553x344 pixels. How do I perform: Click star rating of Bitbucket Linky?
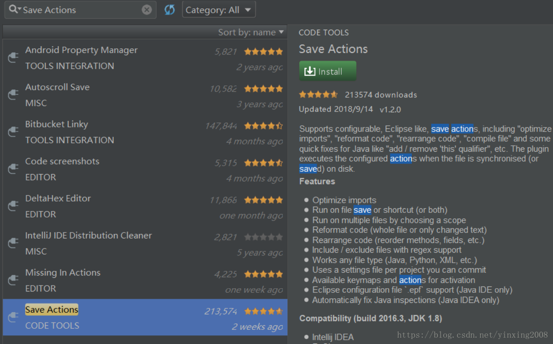tap(263, 126)
